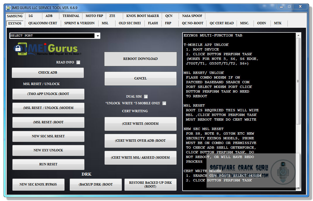Screen dimensions: 313x201
Task: Click TMO APP UNLOCK (ROOT button
Action: click(x=48, y=94)
